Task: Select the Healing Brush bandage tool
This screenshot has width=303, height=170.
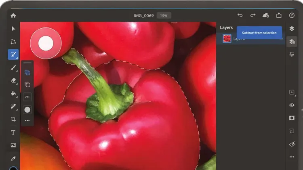Action: (13, 106)
